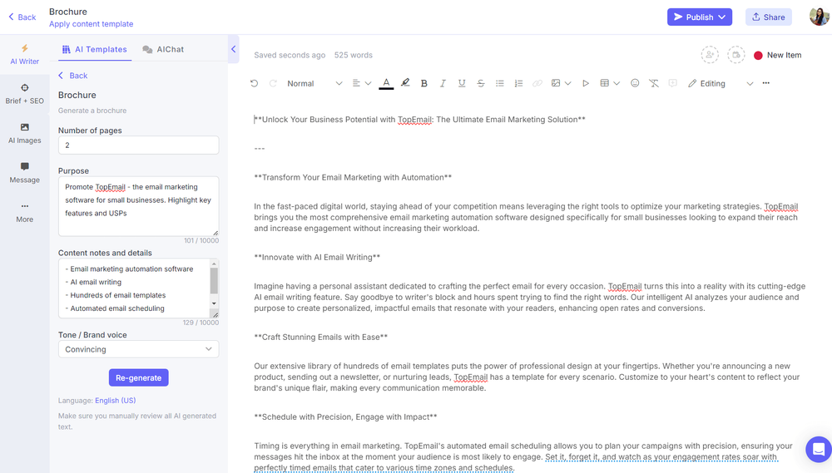This screenshot has width=832, height=473.
Task: Open the Brief + SEO sidebar section
Action: click(24, 94)
